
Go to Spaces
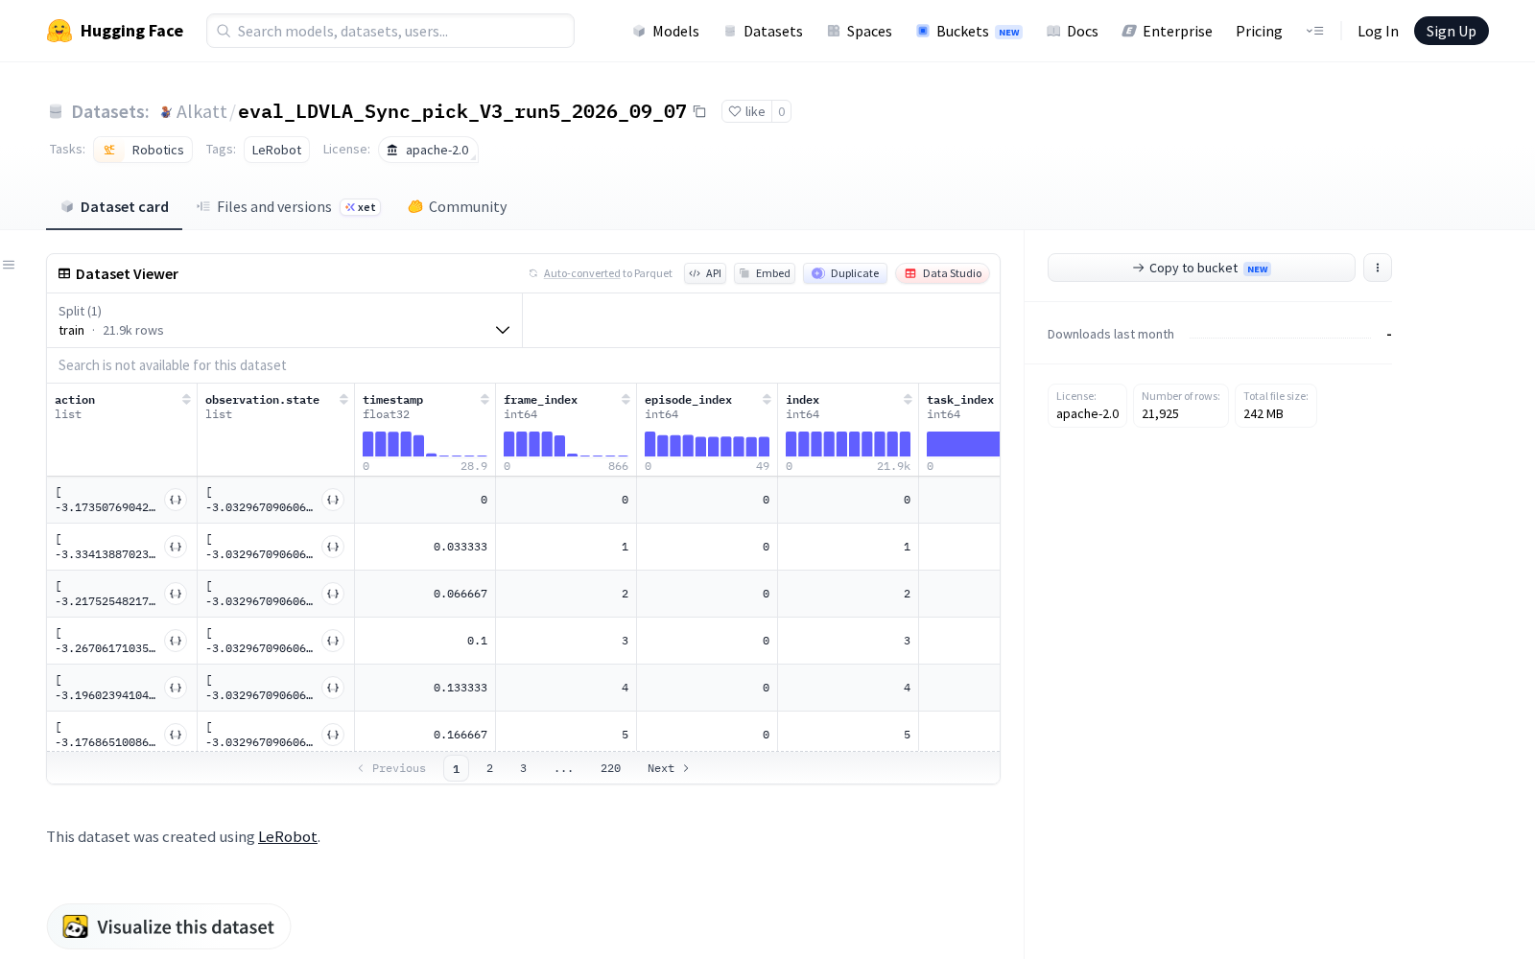(x=860, y=31)
